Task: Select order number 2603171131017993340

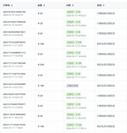Action: (x=14, y=63)
